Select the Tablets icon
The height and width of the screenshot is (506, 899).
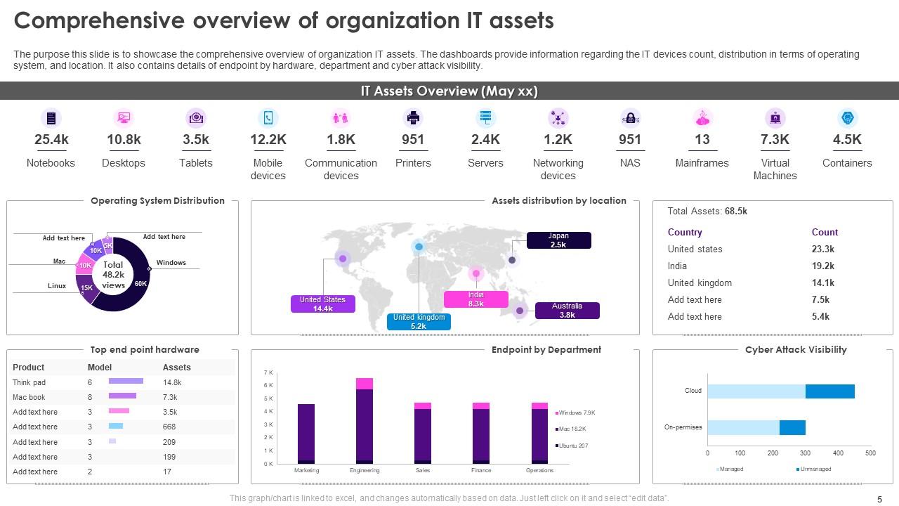pyautogui.click(x=196, y=118)
